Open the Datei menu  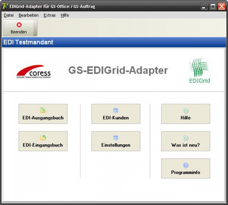coord(9,15)
